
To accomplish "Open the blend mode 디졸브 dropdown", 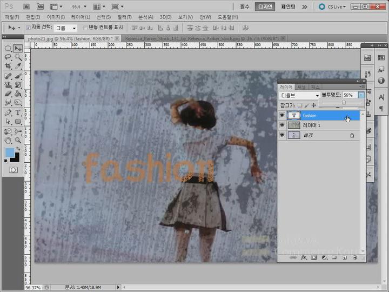I will pyautogui.click(x=299, y=95).
